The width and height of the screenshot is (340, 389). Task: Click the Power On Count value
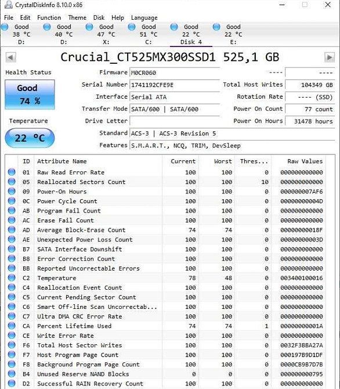310,109
